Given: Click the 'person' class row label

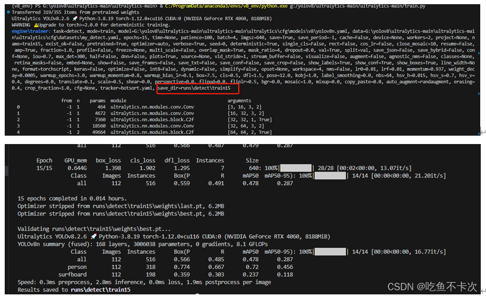Looking at the screenshot, I should click(x=77, y=267).
